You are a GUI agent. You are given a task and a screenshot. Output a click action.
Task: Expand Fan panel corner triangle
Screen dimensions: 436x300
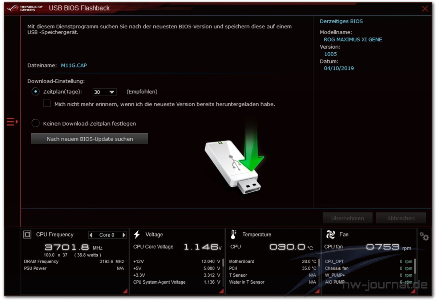pos(413,291)
